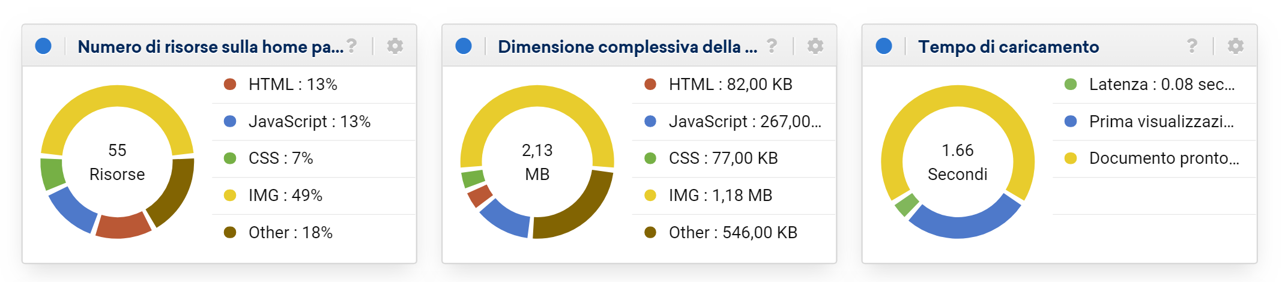Show help for Tempo di caricamento
This screenshot has width=1282, height=282.
tap(1192, 46)
